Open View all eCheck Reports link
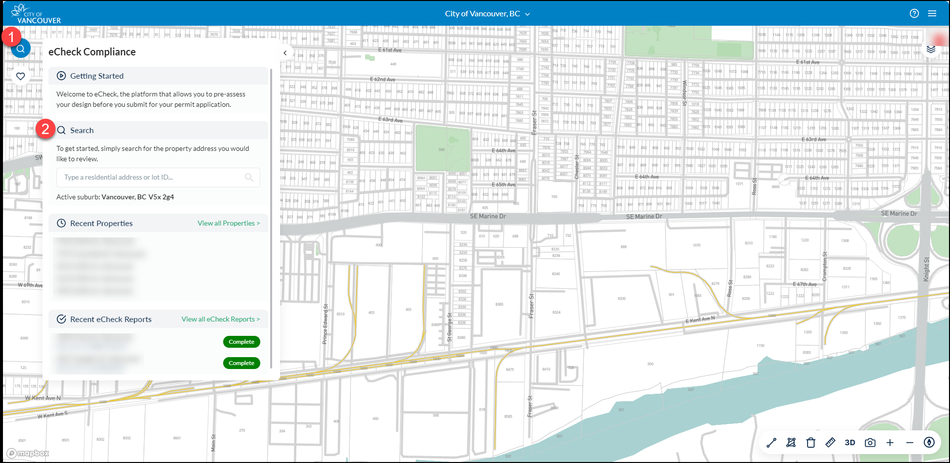The width and height of the screenshot is (950, 463). tap(221, 319)
